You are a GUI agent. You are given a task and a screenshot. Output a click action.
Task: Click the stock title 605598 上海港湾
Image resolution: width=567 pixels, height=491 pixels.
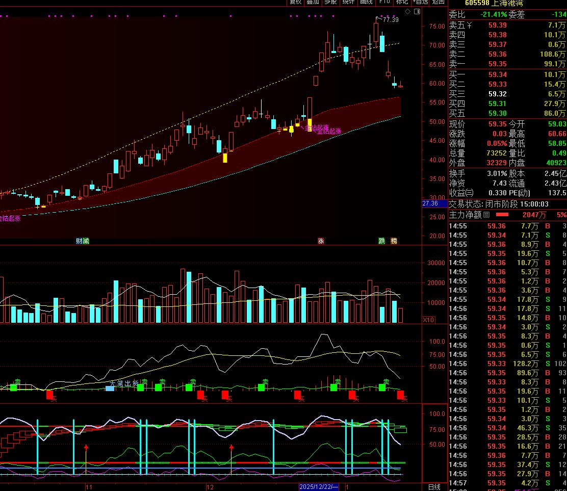point(494,3)
